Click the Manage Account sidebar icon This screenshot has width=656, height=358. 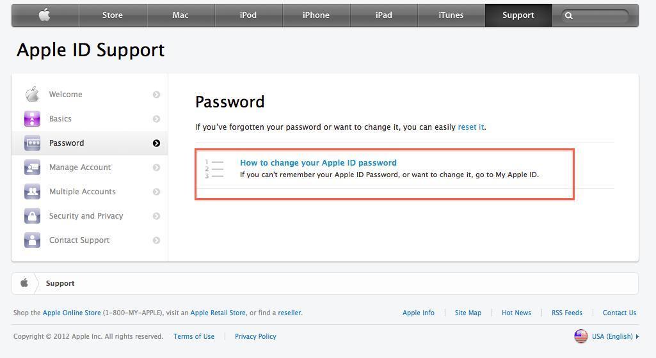(x=32, y=167)
